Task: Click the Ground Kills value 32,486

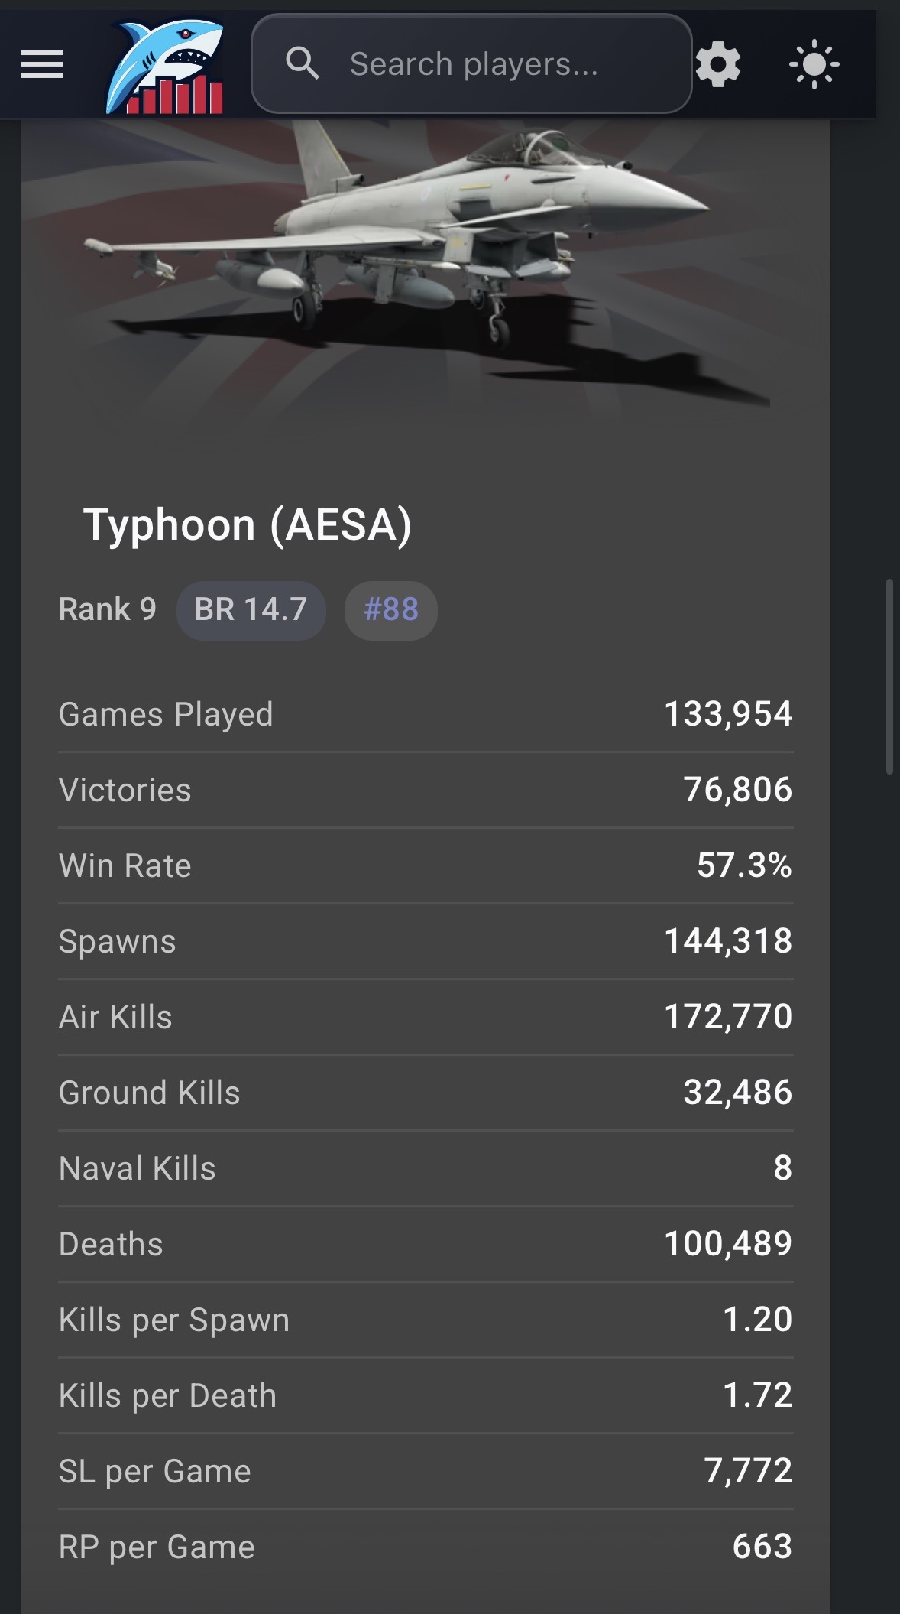Action: 737,1093
